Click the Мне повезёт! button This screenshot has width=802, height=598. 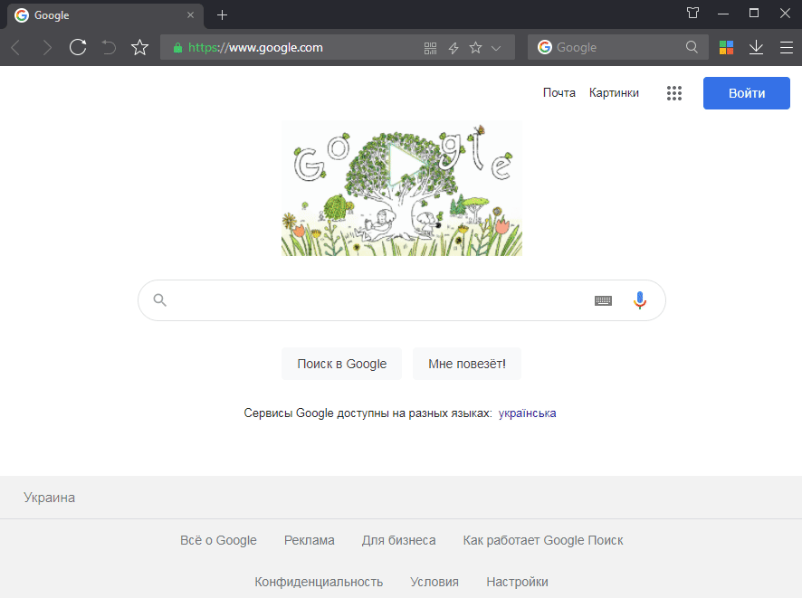coord(467,364)
